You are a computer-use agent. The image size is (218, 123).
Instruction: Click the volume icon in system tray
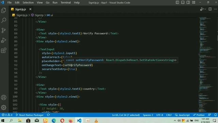pyautogui.click(x=179, y=121)
